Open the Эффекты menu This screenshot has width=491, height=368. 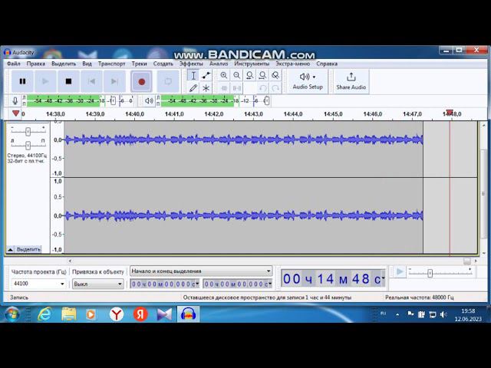click(x=191, y=64)
